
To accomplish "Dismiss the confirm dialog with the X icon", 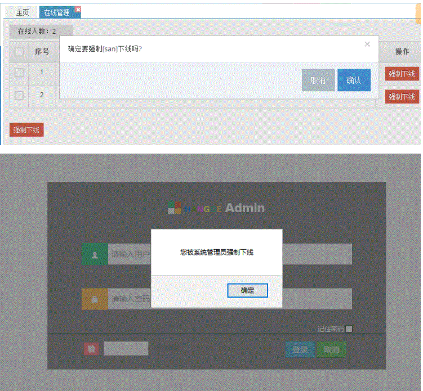I will coord(367,44).
